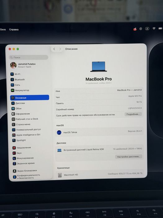Screen dimensions: 163x218
Task: Open Дисплеи settings in sidebar
Action: pyautogui.click(x=18, y=103)
